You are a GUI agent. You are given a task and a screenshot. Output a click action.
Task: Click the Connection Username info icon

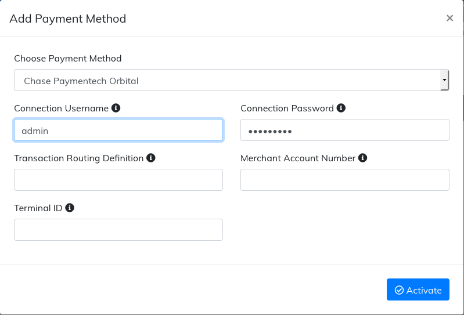(x=116, y=108)
